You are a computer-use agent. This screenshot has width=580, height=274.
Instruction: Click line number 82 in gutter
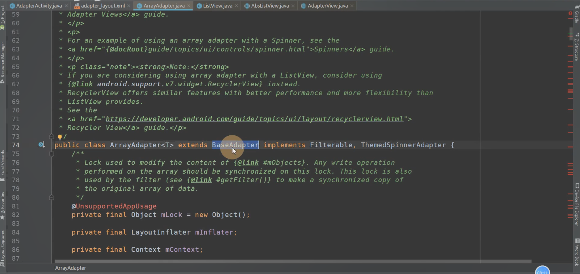[x=16, y=215]
